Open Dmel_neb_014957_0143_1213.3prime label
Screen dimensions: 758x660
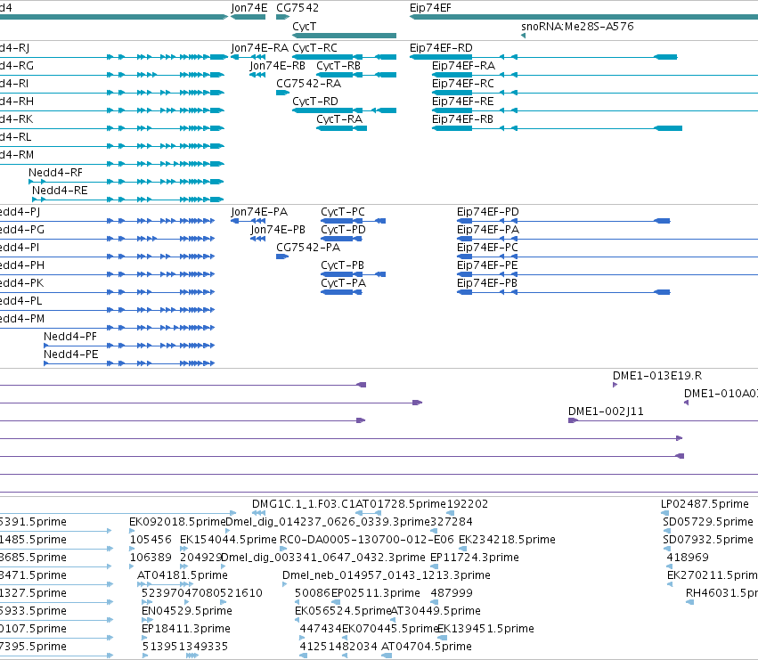coord(387,575)
